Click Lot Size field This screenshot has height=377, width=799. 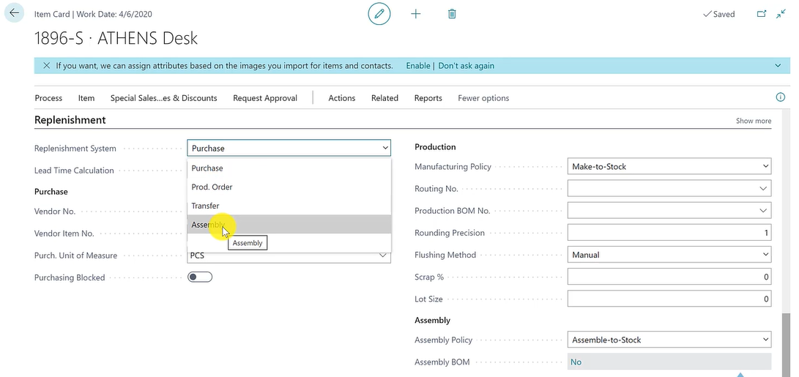[669, 299]
